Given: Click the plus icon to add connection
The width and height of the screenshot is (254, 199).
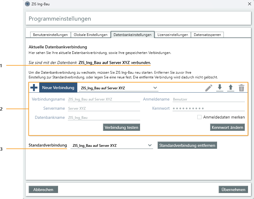Looking at the screenshot, I should [34, 88].
